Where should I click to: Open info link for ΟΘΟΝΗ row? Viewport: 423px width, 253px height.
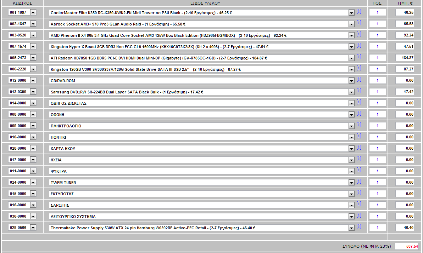(359, 113)
